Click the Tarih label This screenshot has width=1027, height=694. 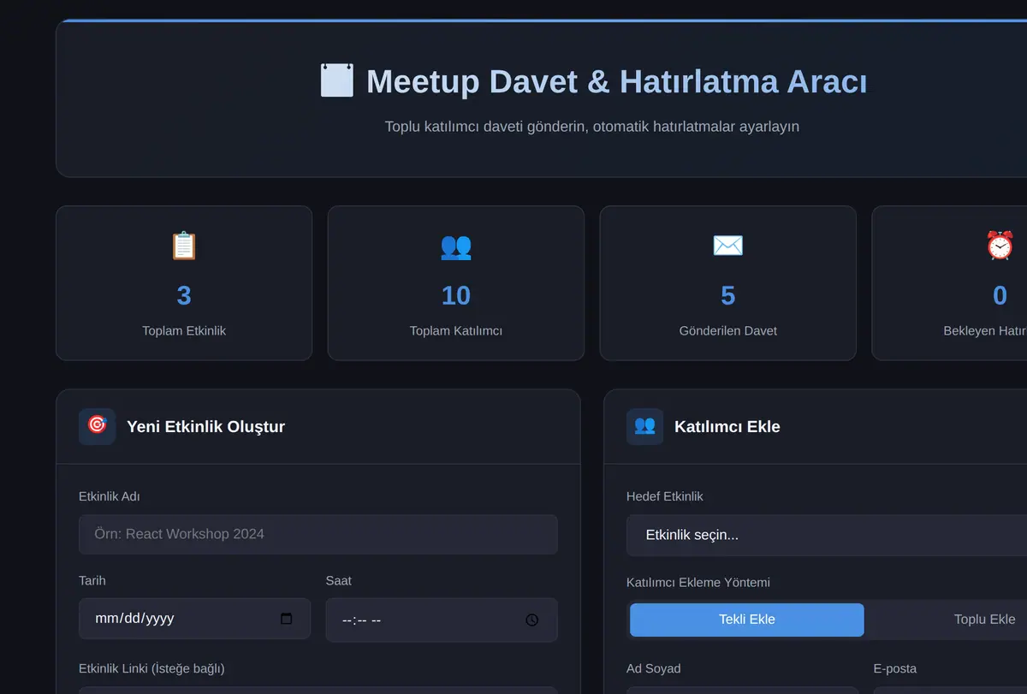tap(92, 580)
